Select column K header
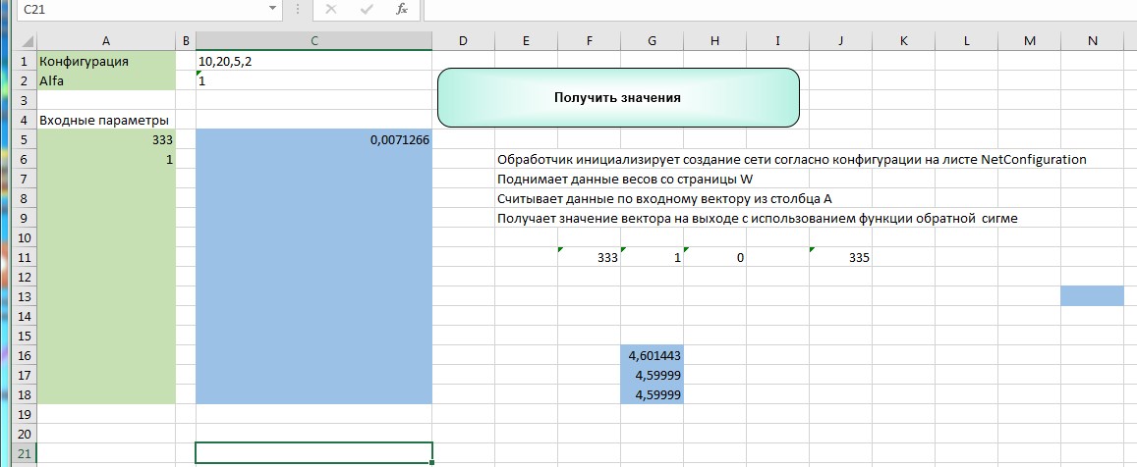This screenshot has width=1137, height=467. [903, 41]
